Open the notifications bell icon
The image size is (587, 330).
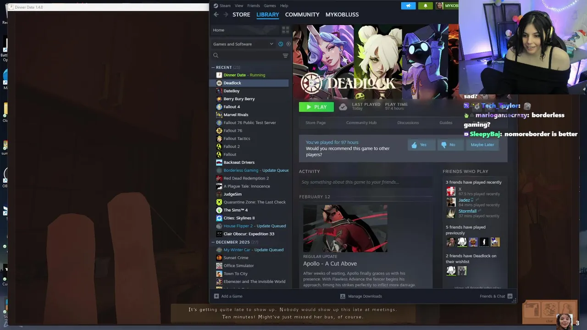[x=425, y=5]
